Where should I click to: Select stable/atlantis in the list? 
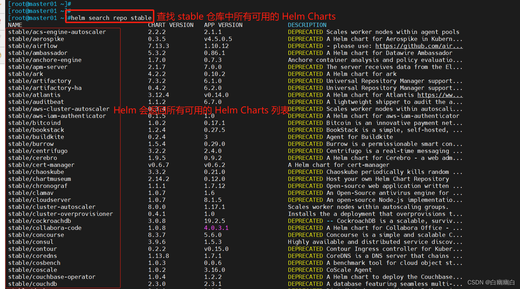coord(34,95)
